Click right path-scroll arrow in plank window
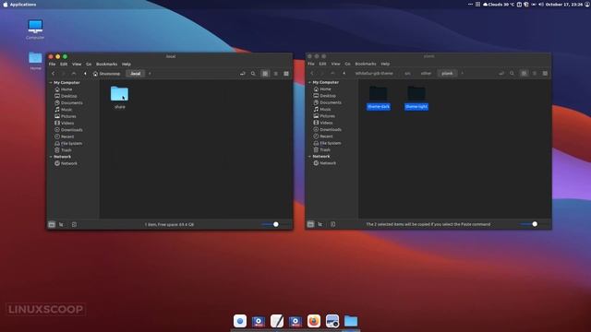Image resolution: width=591 pixels, height=332 pixels. [x=462, y=74]
